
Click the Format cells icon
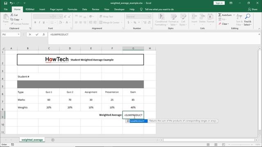tap(210, 17)
